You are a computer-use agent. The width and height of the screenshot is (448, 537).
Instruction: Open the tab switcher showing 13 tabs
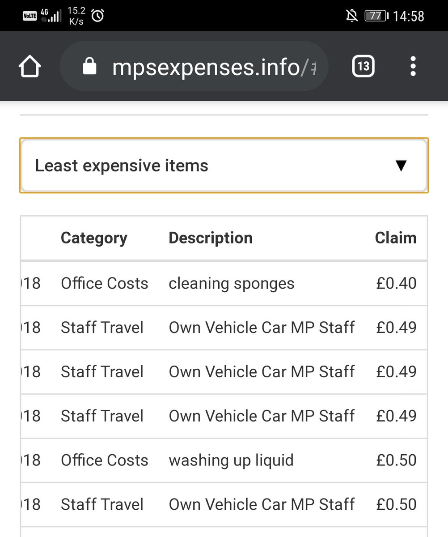pos(363,67)
